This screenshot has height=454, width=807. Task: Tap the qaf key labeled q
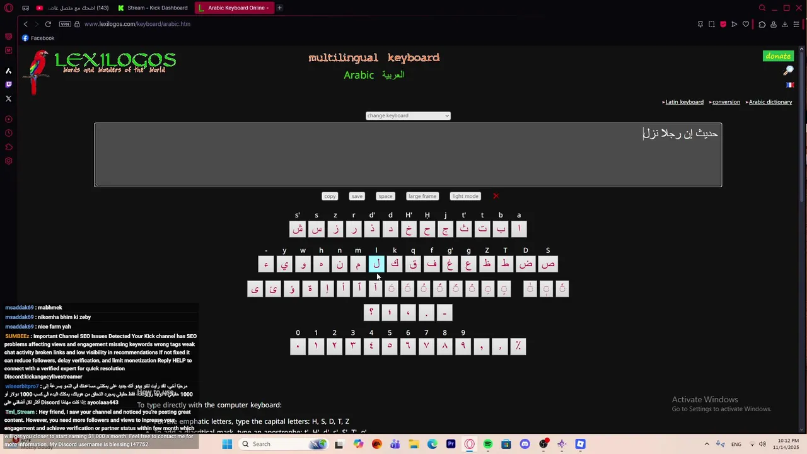point(413,264)
